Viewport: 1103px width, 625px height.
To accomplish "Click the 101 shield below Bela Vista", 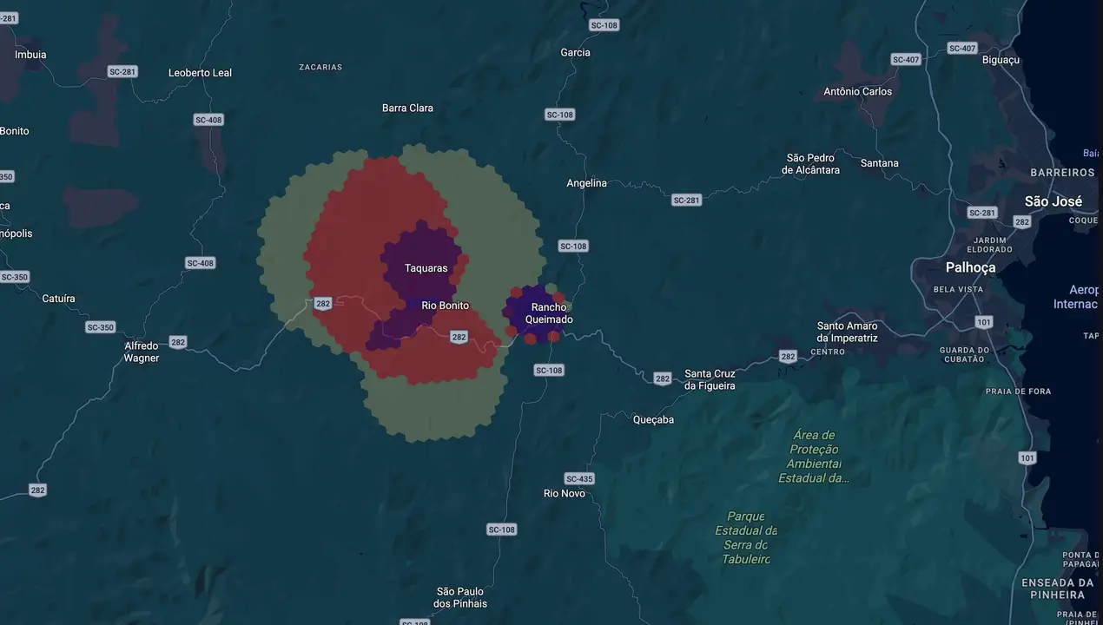I will point(983,322).
